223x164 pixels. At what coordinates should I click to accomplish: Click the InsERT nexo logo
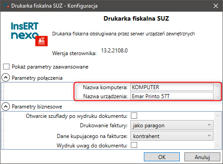(25, 30)
